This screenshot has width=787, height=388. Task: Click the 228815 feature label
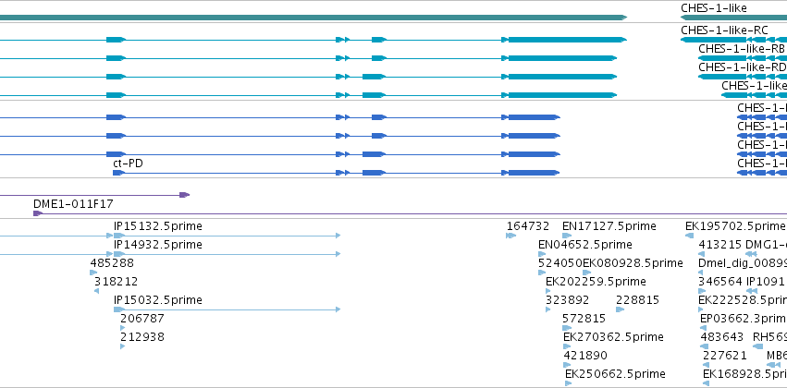[637, 299]
